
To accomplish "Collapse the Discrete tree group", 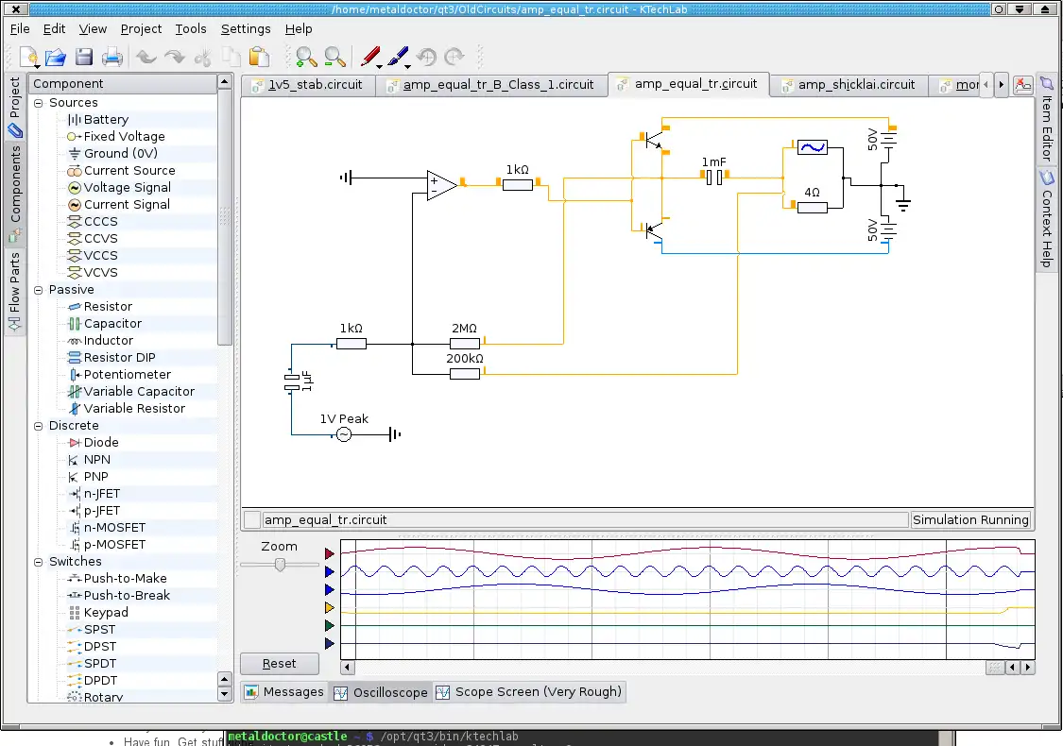I will pos(38,426).
